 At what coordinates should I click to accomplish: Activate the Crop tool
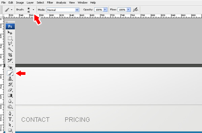click(x=10, y=55)
